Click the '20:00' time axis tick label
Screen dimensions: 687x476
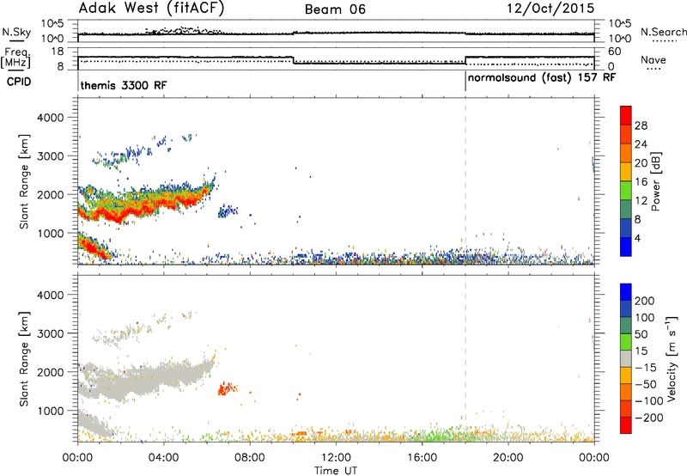[x=508, y=458]
